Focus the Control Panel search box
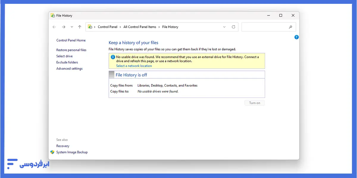Viewport: 357px width, 178px height. point(269,27)
